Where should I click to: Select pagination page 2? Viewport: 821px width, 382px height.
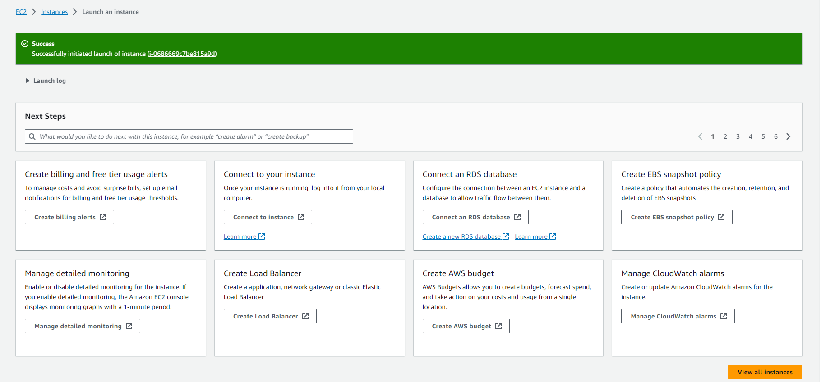coord(725,136)
